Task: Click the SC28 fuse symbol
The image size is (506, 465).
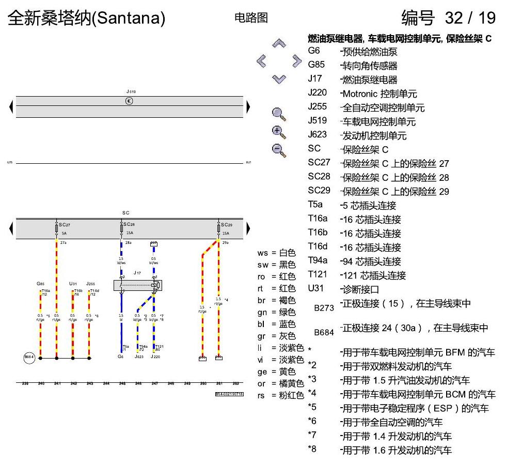Action: [121, 228]
